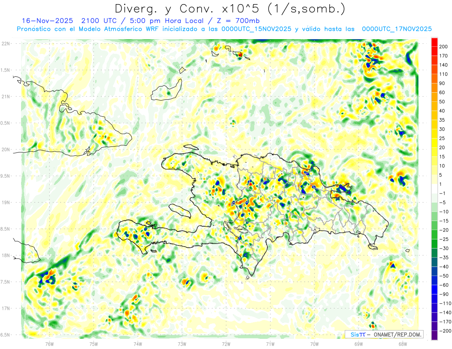The image size is (452, 349).
Task: Click the dark purple swatch below -200
Action: tap(435, 335)
